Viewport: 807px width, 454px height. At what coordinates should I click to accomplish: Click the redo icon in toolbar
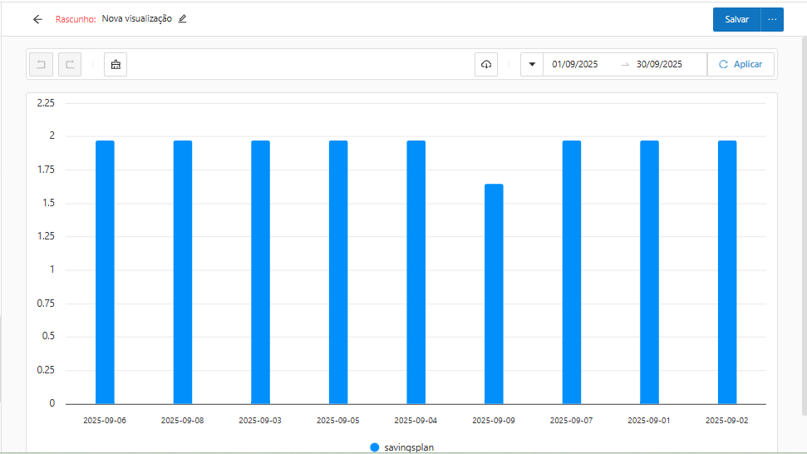click(70, 65)
